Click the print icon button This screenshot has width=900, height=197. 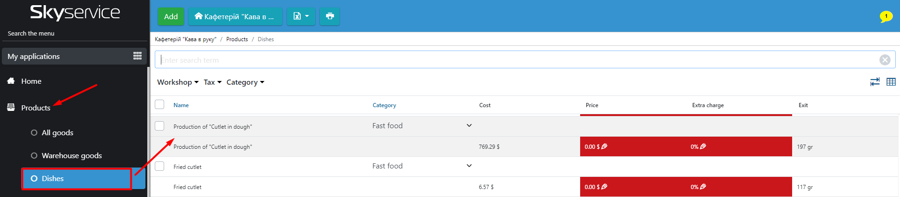pyautogui.click(x=330, y=16)
